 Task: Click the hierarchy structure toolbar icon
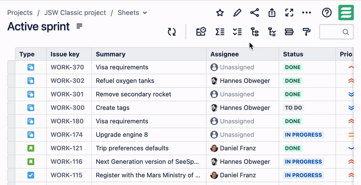coord(255,32)
